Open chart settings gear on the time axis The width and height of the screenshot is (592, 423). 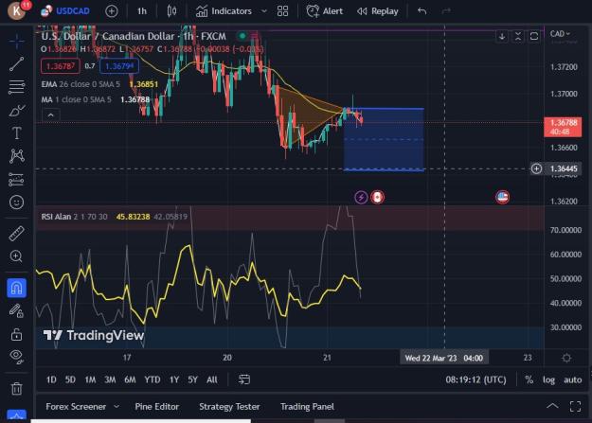click(x=566, y=358)
